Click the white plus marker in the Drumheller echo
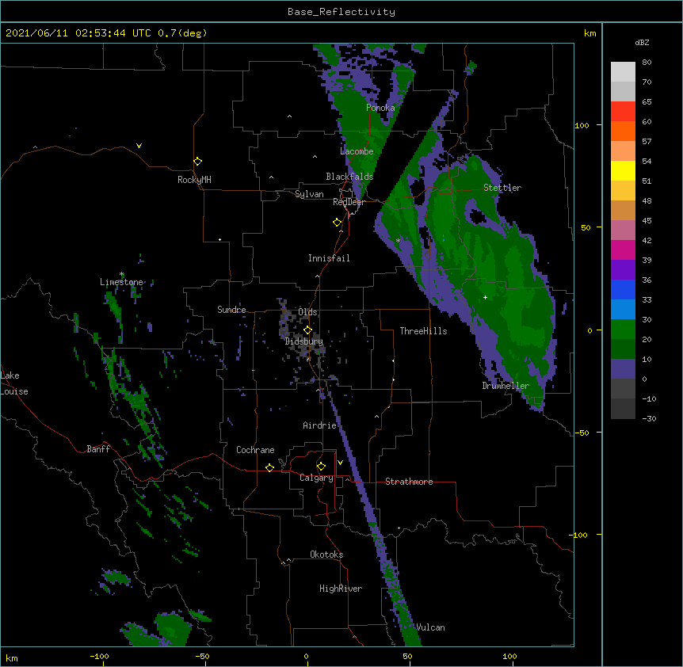Viewport: 683px width, 667px height. [x=485, y=297]
